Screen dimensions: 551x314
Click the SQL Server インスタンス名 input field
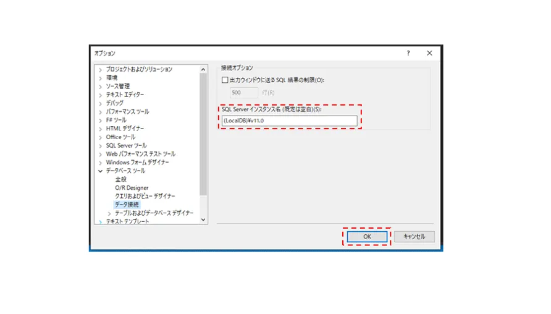289,121
